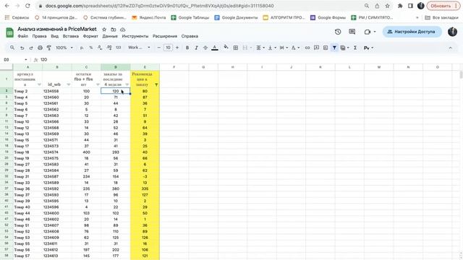View cloud save status icon
The width and height of the screenshot is (463, 260).
[x=122, y=30]
